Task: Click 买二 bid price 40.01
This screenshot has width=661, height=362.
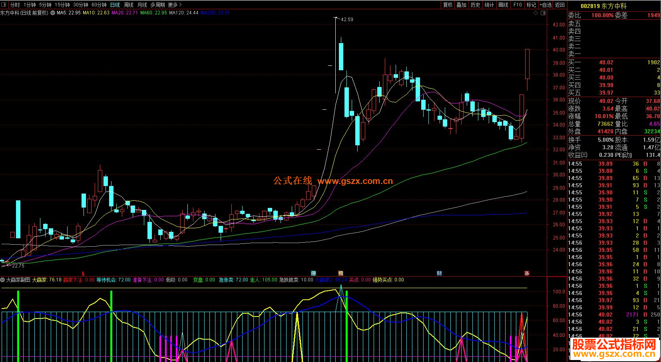Action: point(606,70)
